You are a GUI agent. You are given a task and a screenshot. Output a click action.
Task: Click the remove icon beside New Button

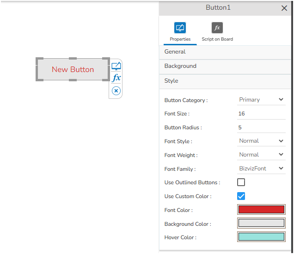coord(116,91)
